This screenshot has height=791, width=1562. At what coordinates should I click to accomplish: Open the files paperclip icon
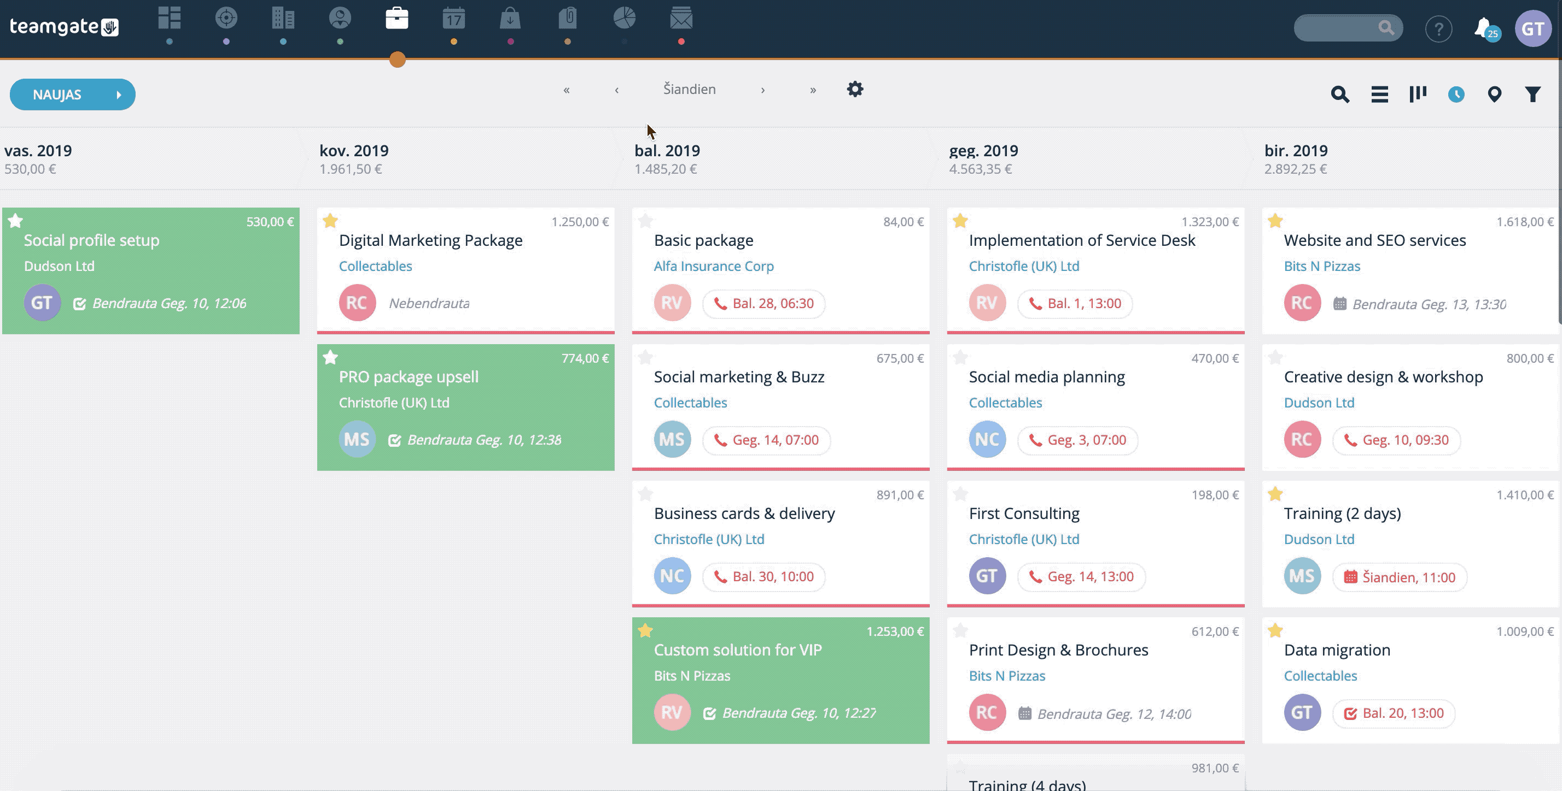568,18
